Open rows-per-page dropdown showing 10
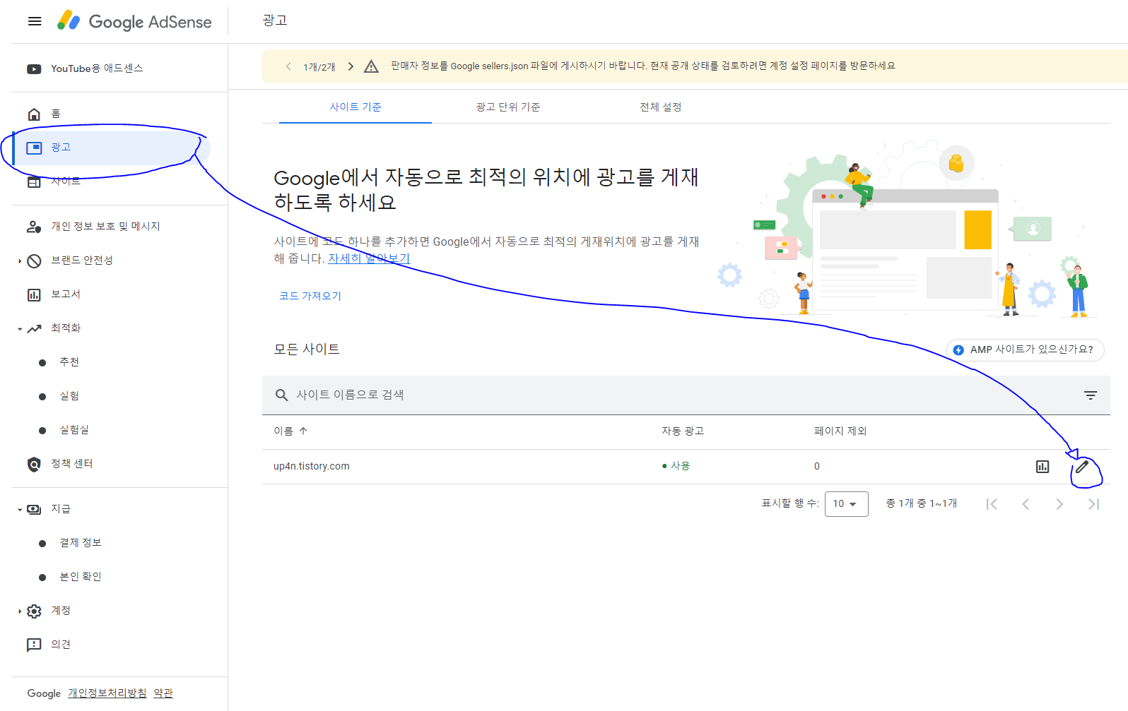 846,504
